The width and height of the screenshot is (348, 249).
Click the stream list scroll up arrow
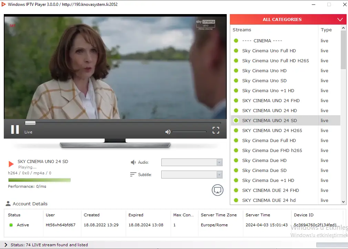point(343,28)
